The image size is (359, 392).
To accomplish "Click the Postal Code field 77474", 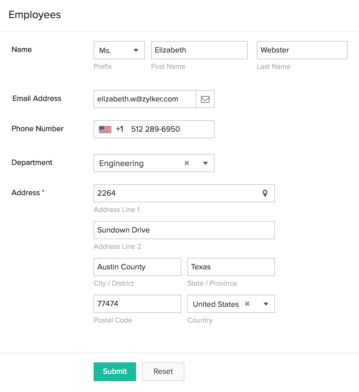I will pyautogui.click(x=137, y=304).
